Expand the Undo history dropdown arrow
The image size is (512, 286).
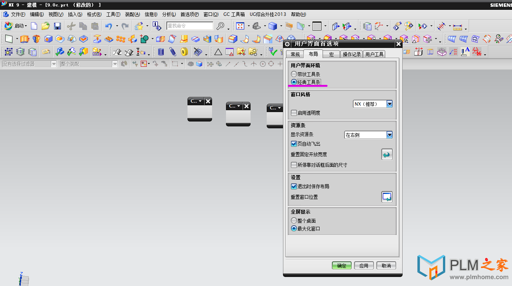(x=117, y=26)
